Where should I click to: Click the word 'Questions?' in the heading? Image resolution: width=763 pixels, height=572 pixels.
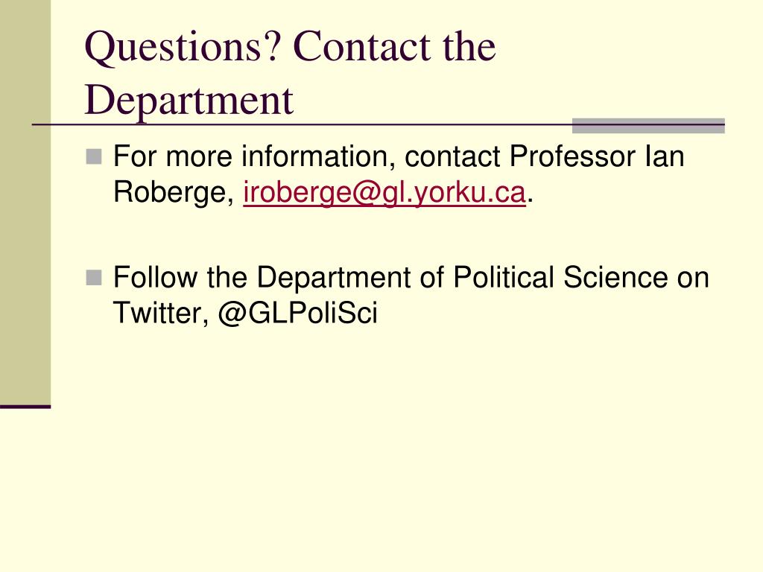(183, 48)
